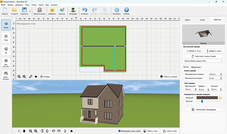The width and height of the screenshot is (227, 134).
Task: Adjust the Масштаб slider handle
Action: click(x=201, y=101)
